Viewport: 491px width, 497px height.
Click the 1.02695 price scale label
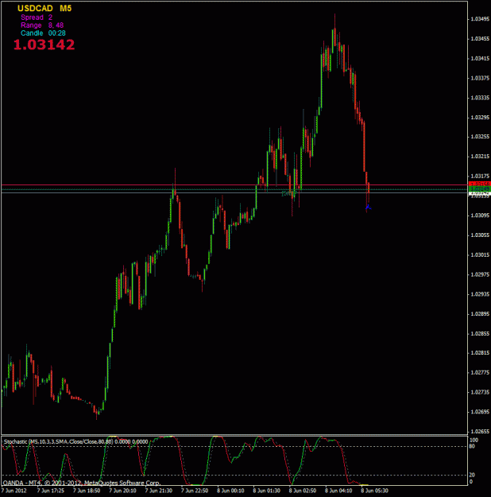click(480, 412)
